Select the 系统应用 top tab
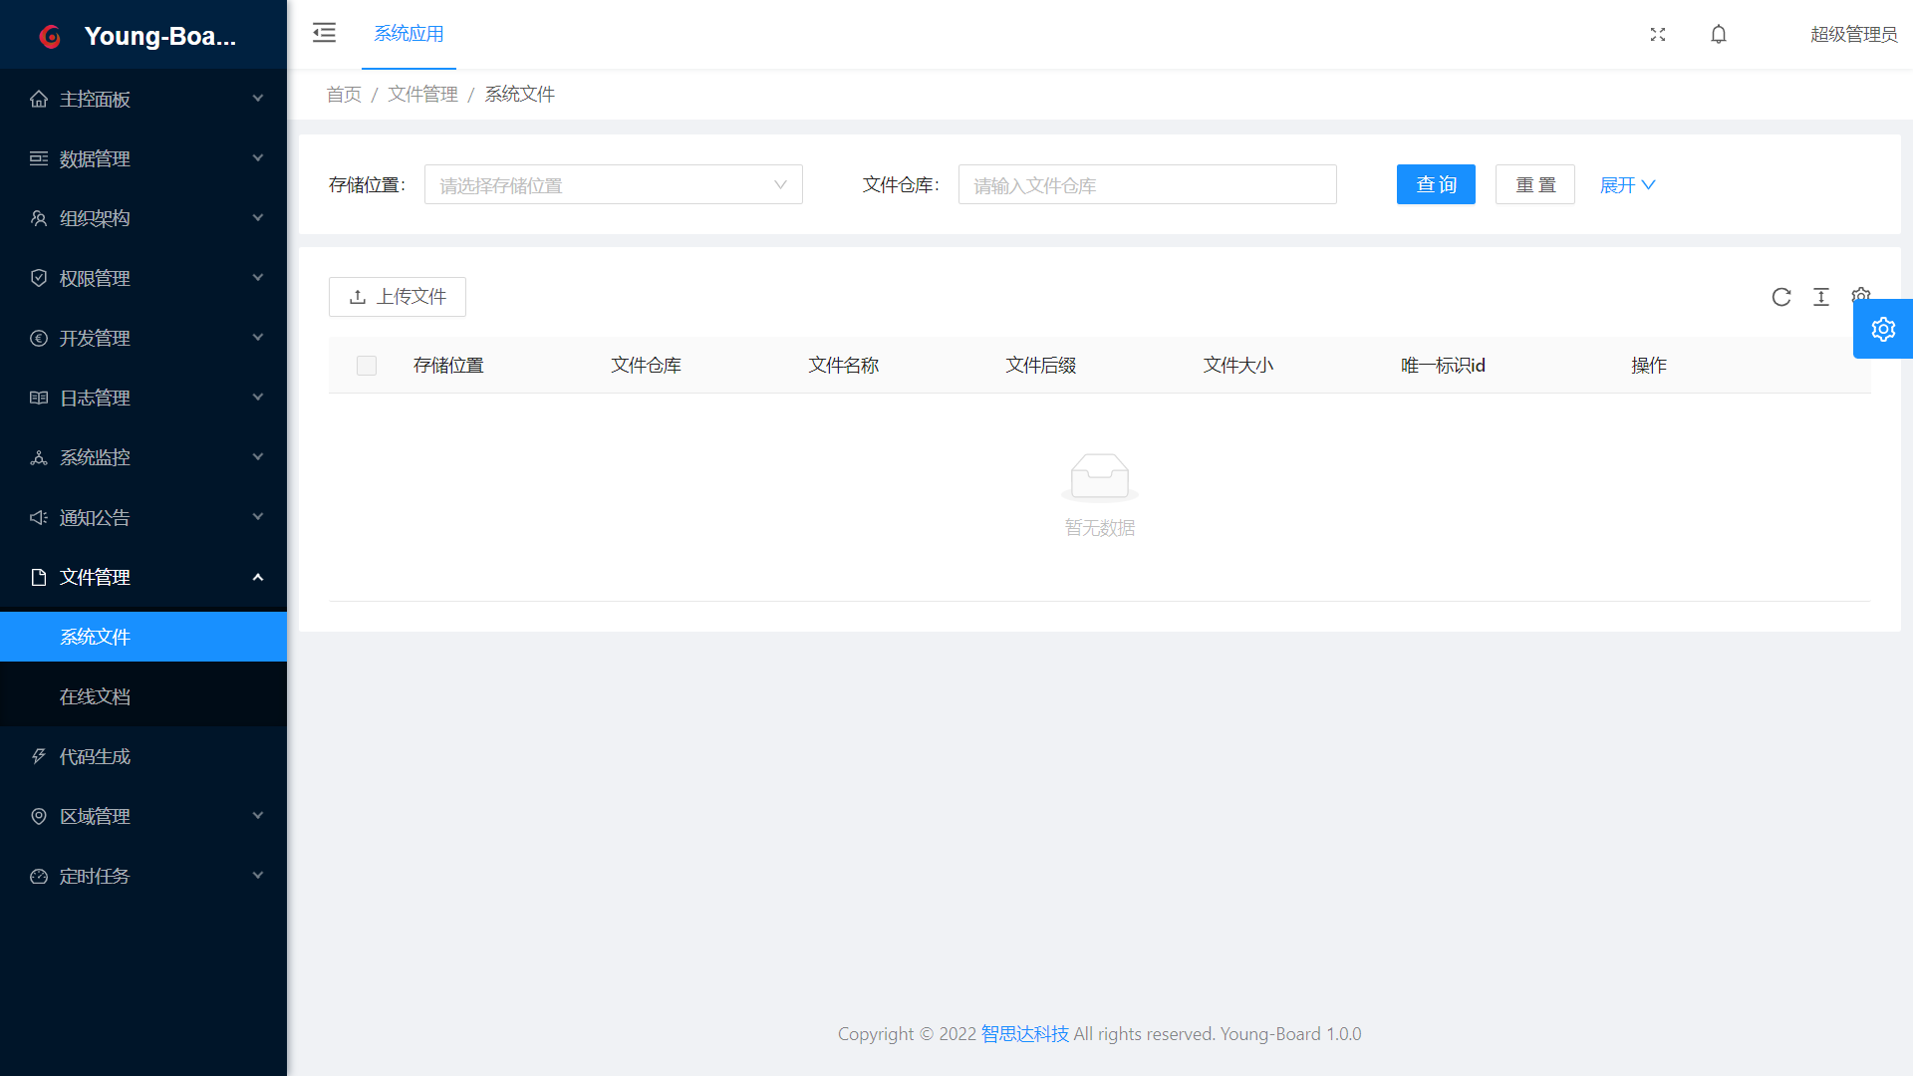Image resolution: width=1913 pixels, height=1076 pixels. tap(409, 34)
